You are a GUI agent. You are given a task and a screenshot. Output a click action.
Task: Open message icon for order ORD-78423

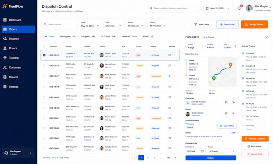(169, 138)
